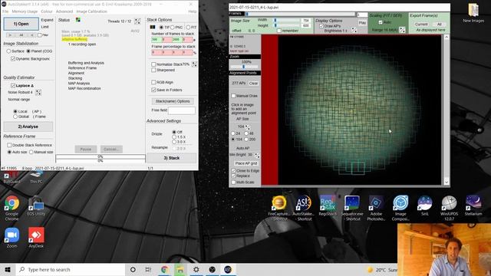Image resolution: width=491 pixels, height=276 pixels.
Task: Adjust the Normalize Stack percentage spinner
Action: (194, 64)
